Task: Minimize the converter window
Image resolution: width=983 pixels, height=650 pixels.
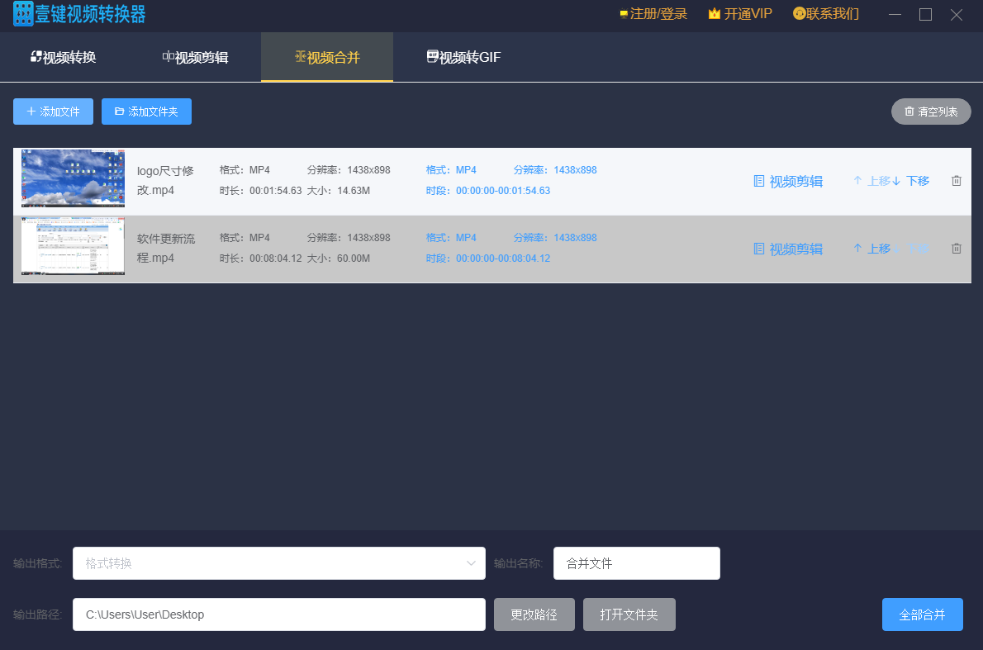Action: click(x=895, y=14)
